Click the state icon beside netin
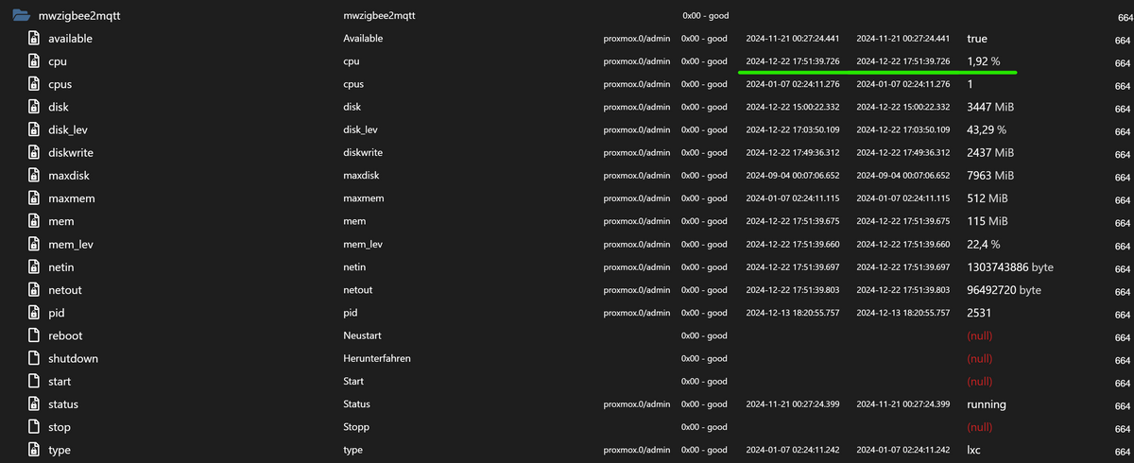 coord(34,267)
